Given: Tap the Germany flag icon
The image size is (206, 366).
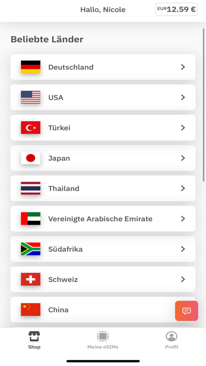Looking at the screenshot, I should tap(31, 67).
